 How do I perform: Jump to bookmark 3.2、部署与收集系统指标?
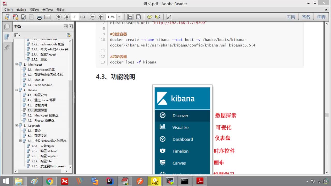(x=45, y=75)
